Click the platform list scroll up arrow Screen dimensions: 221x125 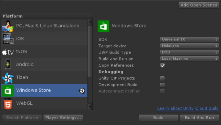90,22
